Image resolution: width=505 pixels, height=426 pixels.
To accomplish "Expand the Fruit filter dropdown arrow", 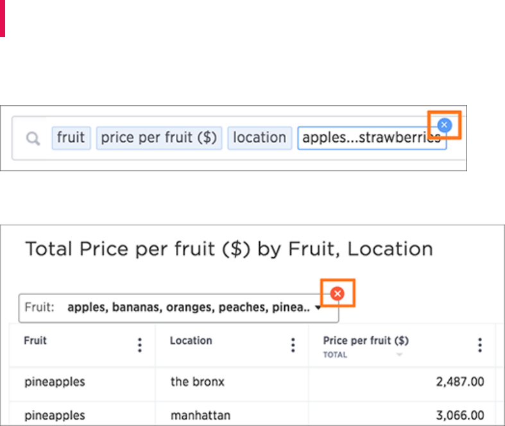I will coord(318,307).
